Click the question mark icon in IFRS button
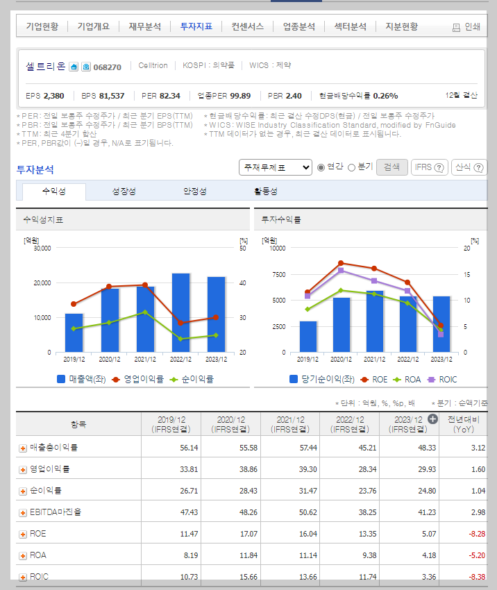497x590 pixels. 439,168
